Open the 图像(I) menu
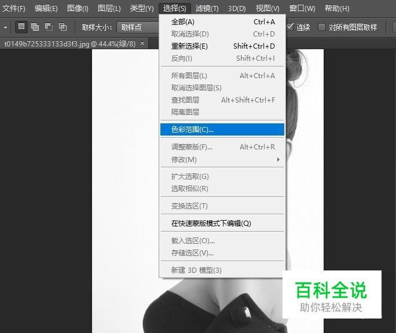Screen dimensions: 396x333 coord(78,8)
